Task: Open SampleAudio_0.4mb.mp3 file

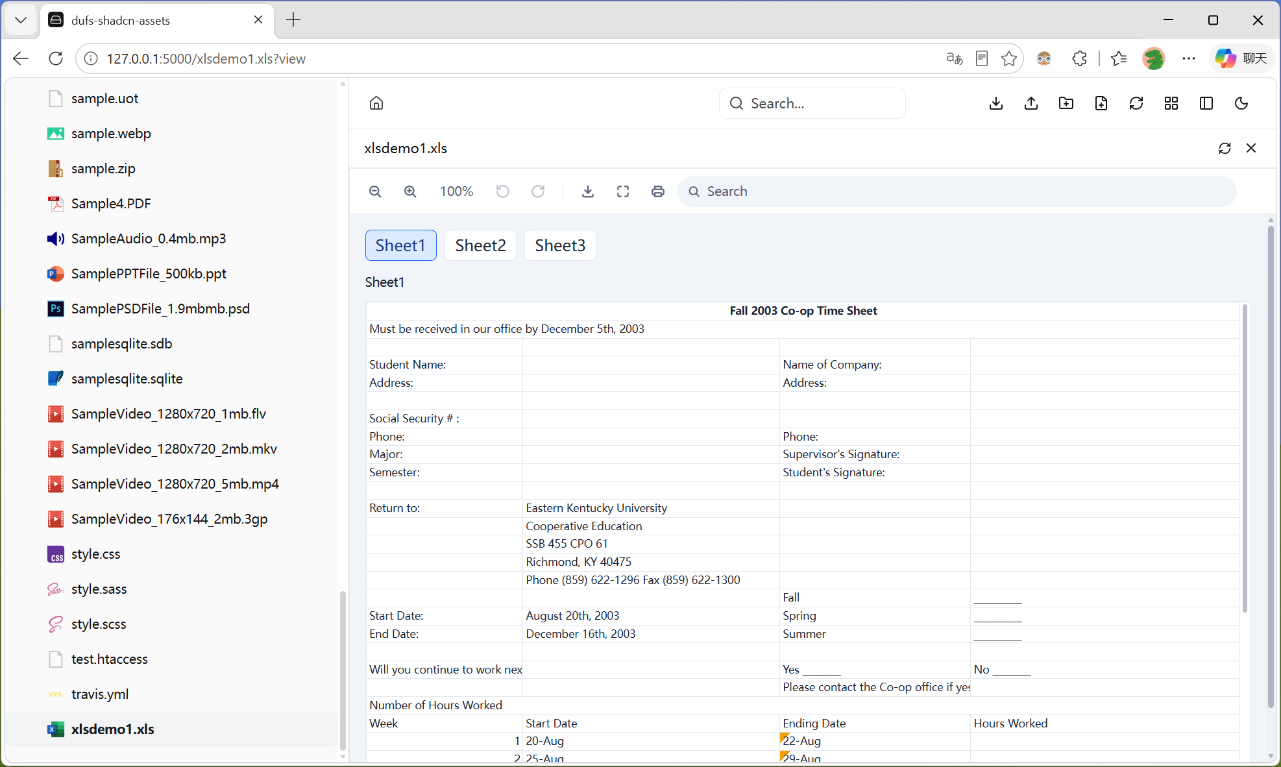Action: (x=172, y=239)
